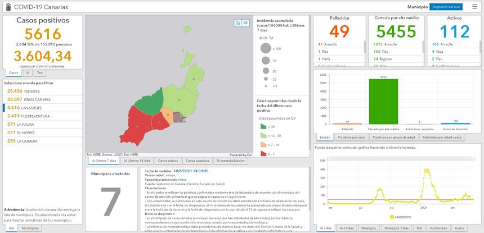Select TENERIFE in the island filter list
484x233 pixels.
tap(24, 90)
